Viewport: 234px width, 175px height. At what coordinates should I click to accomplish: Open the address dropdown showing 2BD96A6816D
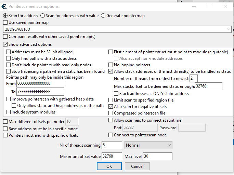tap(229, 29)
